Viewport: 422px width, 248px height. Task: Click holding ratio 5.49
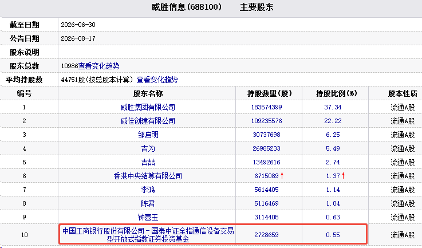pos(333,148)
